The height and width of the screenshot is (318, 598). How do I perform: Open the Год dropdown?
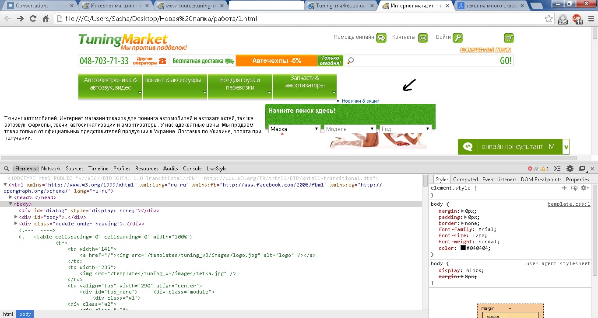pos(406,129)
